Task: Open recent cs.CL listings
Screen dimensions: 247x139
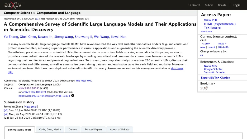Action: point(211,47)
